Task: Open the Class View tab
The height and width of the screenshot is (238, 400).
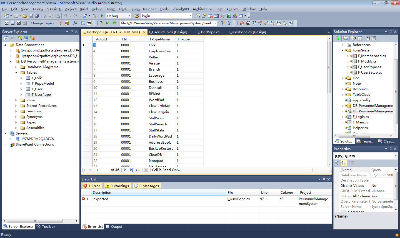Action: click(386, 141)
